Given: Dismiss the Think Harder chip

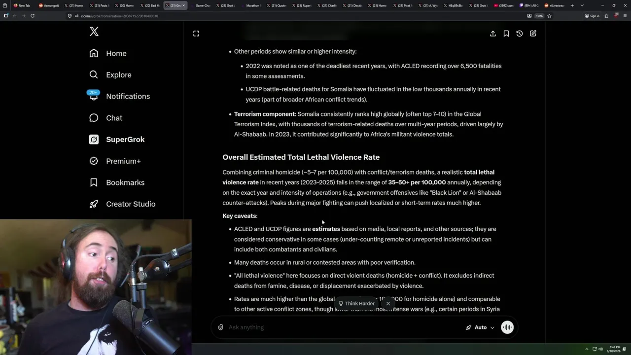Looking at the screenshot, I should (388, 304).
